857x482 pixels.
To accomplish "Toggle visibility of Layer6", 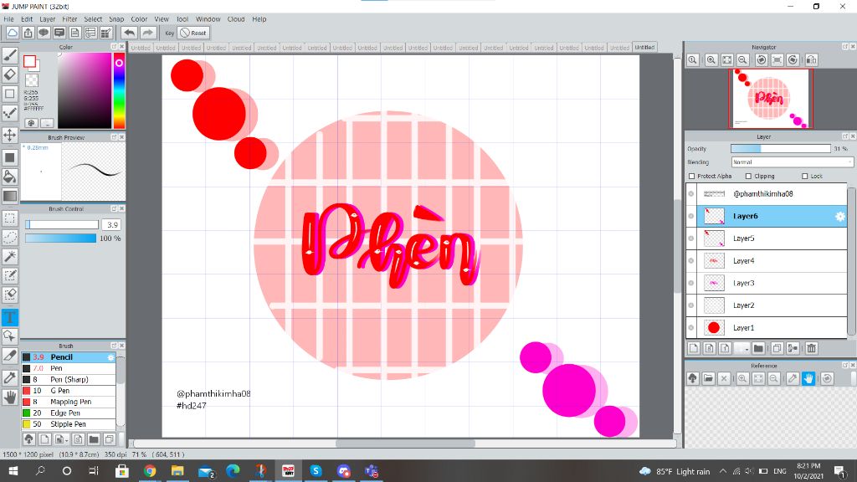I will pyautogui.click(x=690, y=217).
